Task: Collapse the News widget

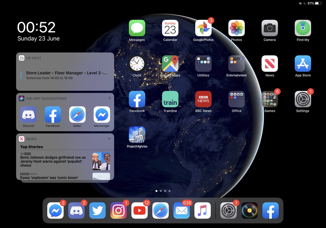Action: [109, 139]
